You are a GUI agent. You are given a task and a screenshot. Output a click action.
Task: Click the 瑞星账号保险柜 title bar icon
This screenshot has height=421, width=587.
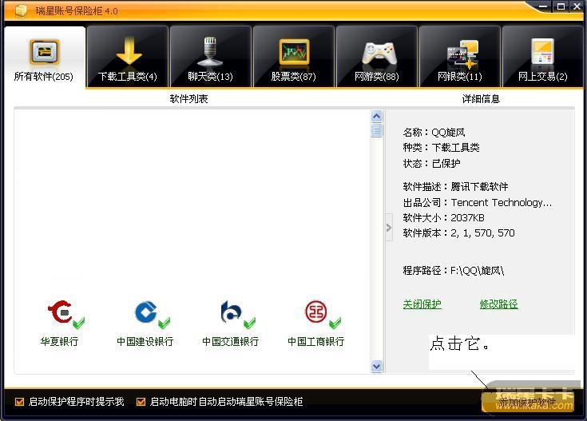pos(21,10)
